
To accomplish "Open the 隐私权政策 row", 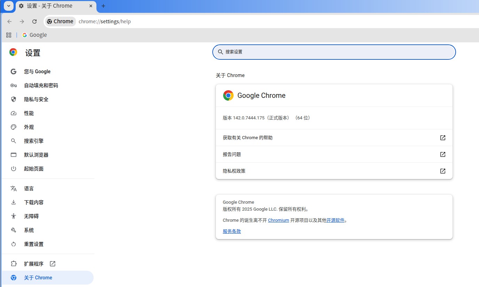I will [x=334, y=171].
